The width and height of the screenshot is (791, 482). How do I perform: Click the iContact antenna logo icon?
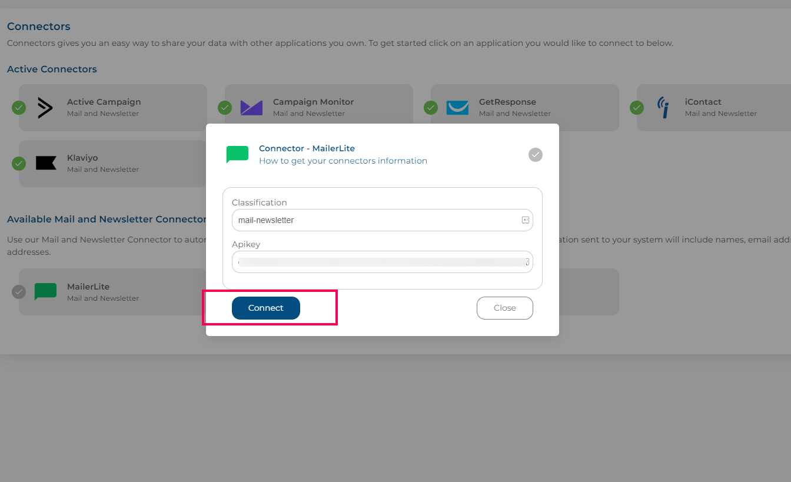click(663, 108)
